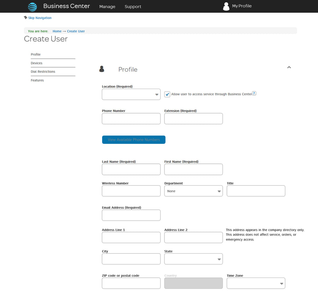Toggle Allow user to access service checkbox
The image size is (318, 293).
pos(167,94)
